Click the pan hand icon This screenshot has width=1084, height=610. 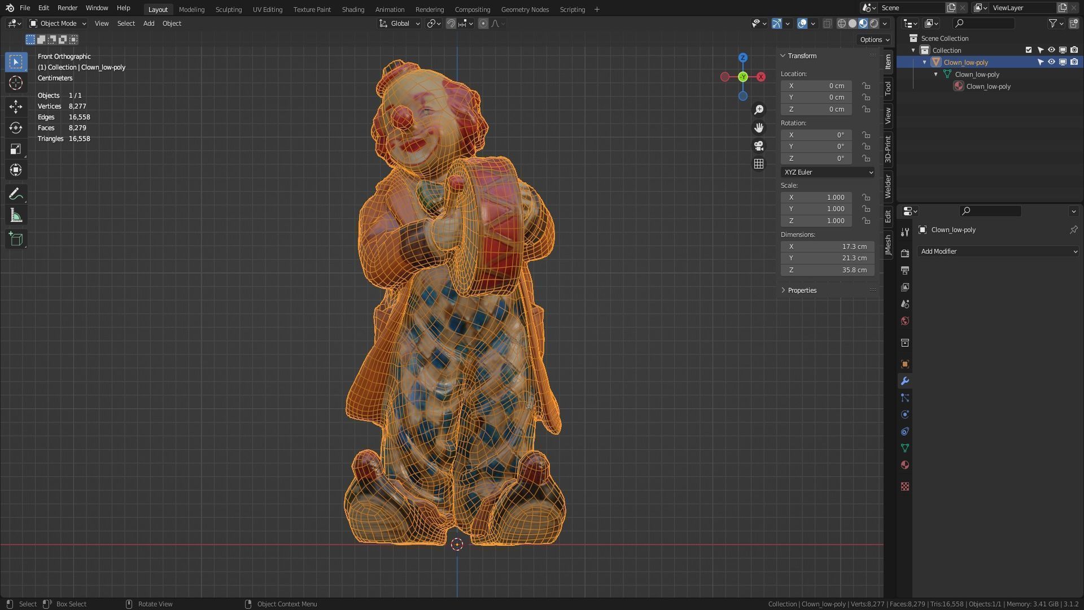pyautogui.click(x=759, y=128)
